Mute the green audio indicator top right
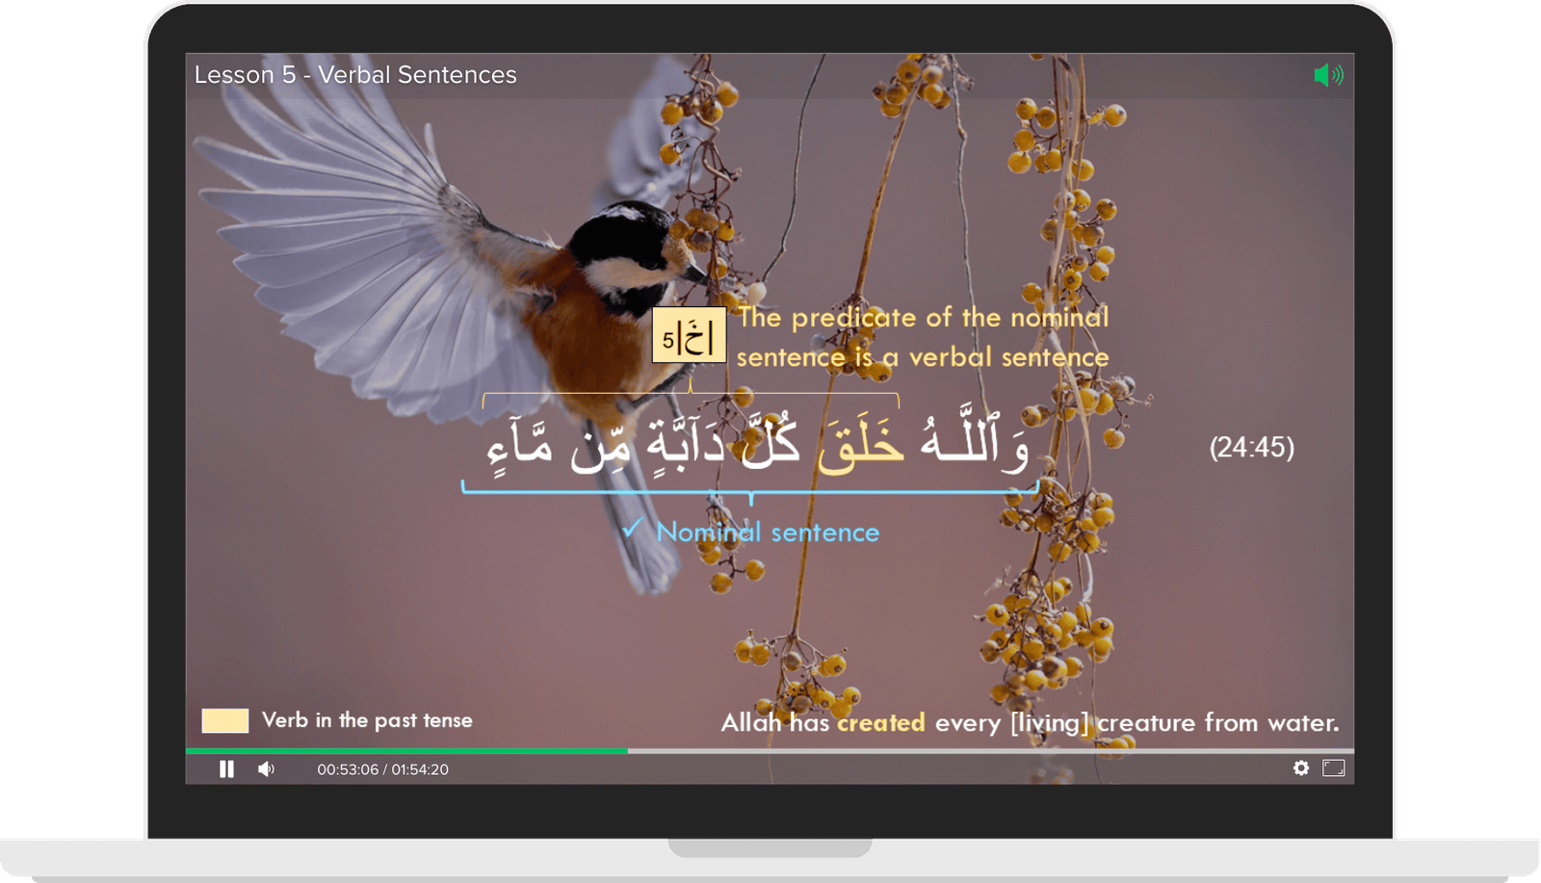Screen dimensions: 1541x883 (x=1330, y=74)
